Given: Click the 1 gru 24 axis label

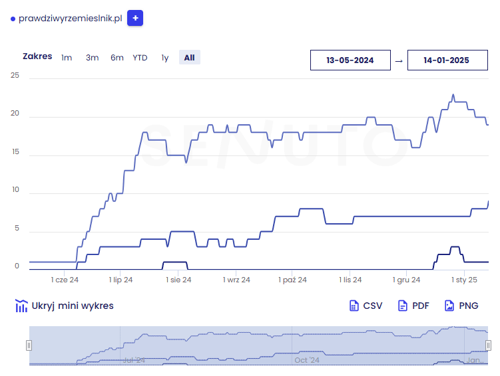Looking at the screenshot, I should tap(406, 280).
